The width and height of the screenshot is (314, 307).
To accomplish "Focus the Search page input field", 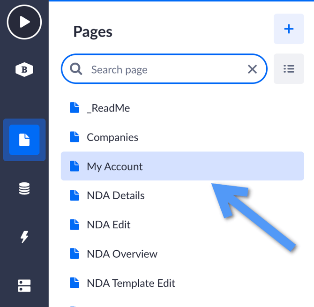I will [164, 69].
